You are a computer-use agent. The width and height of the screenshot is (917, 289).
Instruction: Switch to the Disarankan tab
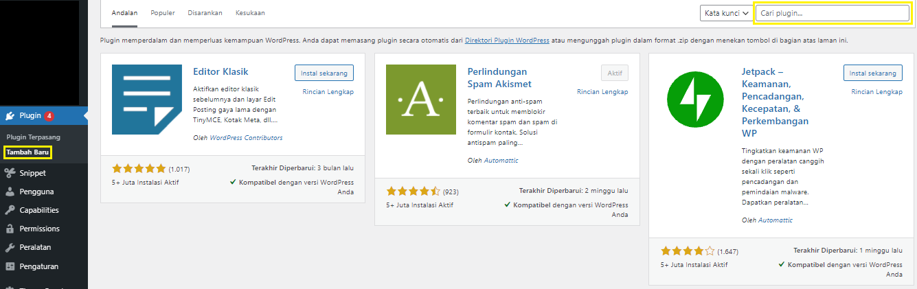(x=205, y=13)
